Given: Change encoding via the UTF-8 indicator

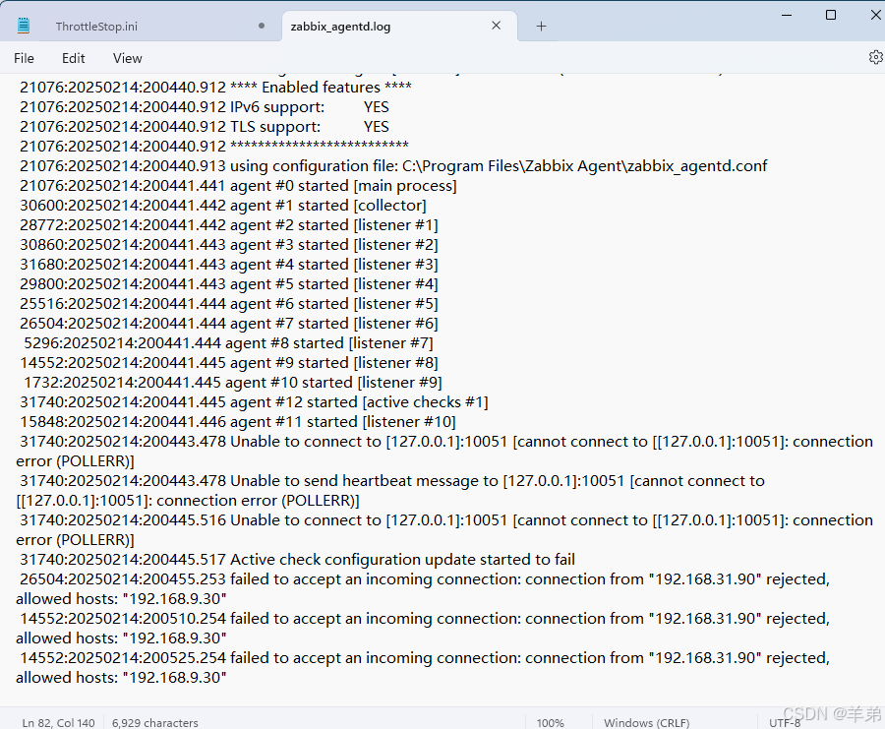Looking at the screenshot, I should [x=785, y=722].
